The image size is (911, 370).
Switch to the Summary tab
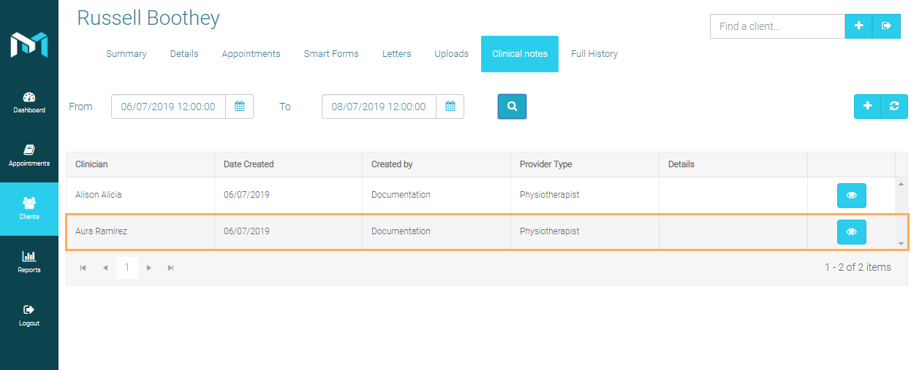coord(126,54)
